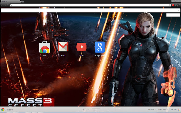The width and height of the screenshot is (181, 113).
Task: Close the Chrome window
Action: 179,1
